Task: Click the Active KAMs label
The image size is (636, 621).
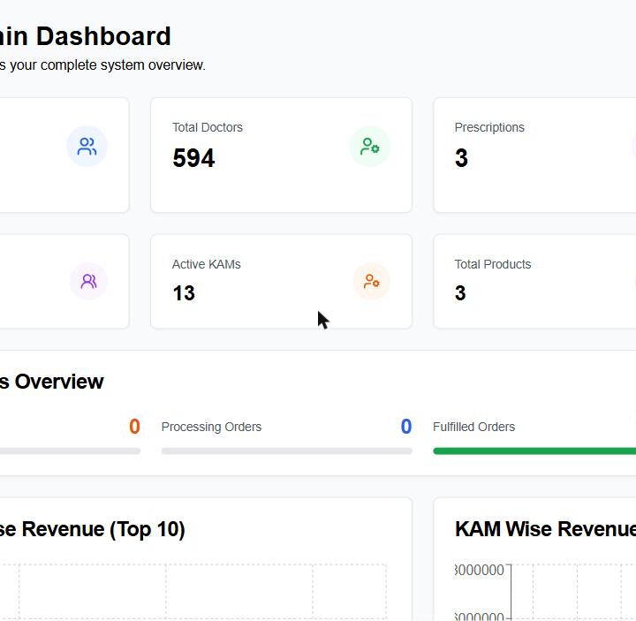Action: coord(206,264)
